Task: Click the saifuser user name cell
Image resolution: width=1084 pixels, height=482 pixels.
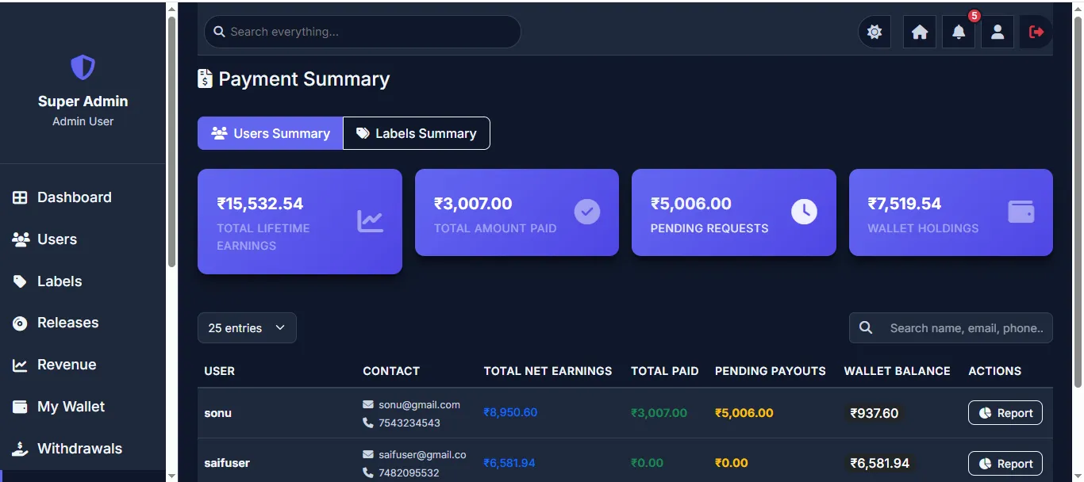Action: click(x=227, y=463)
